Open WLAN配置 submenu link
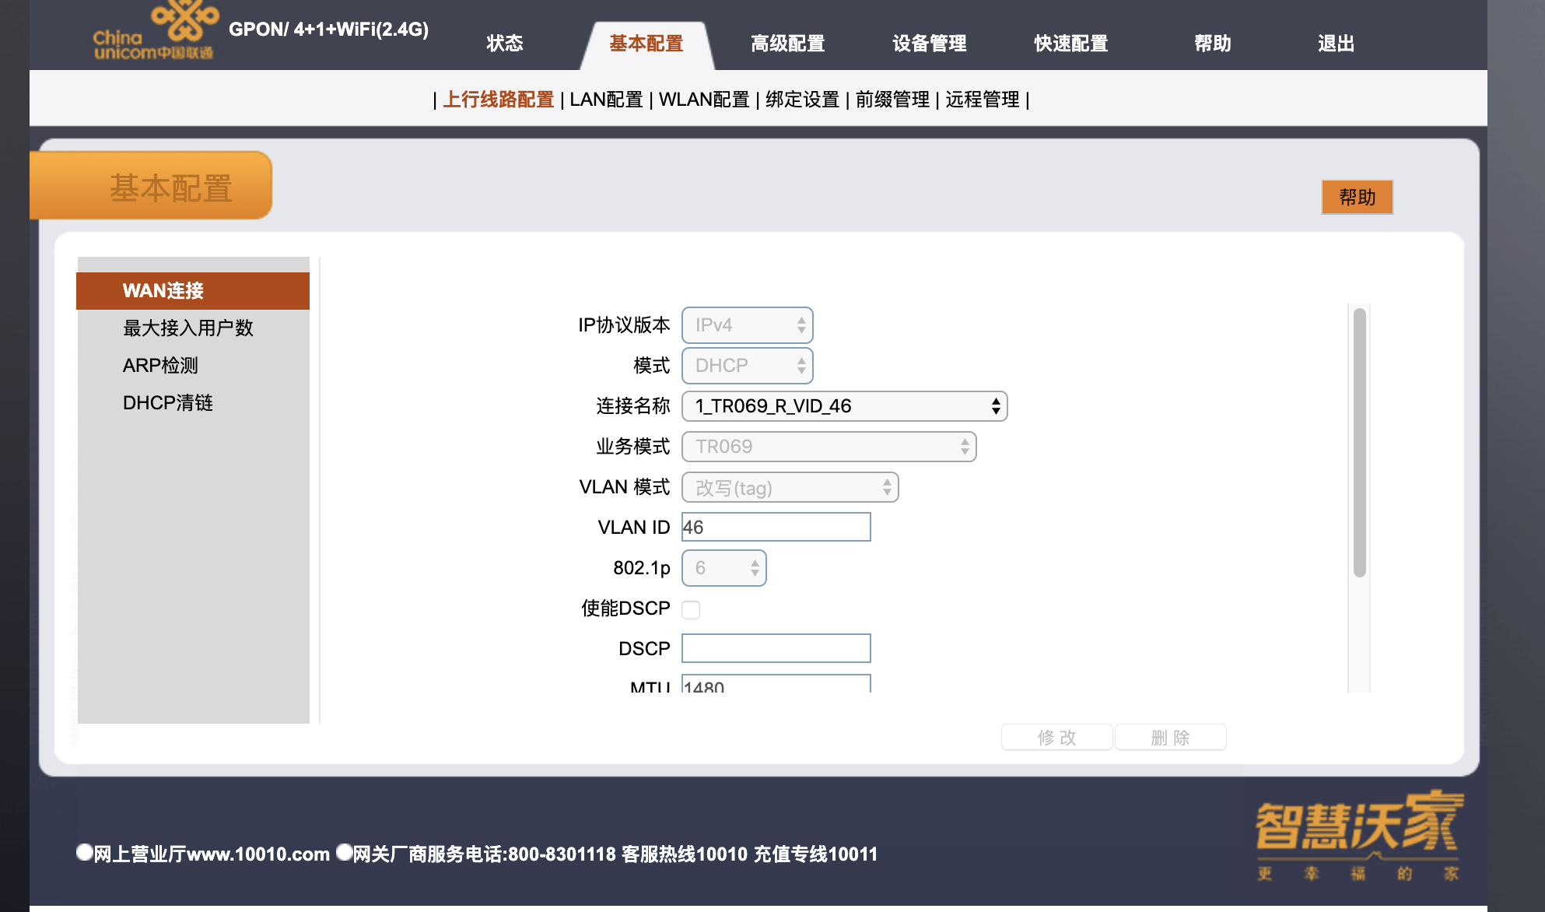 pos(704,100)
